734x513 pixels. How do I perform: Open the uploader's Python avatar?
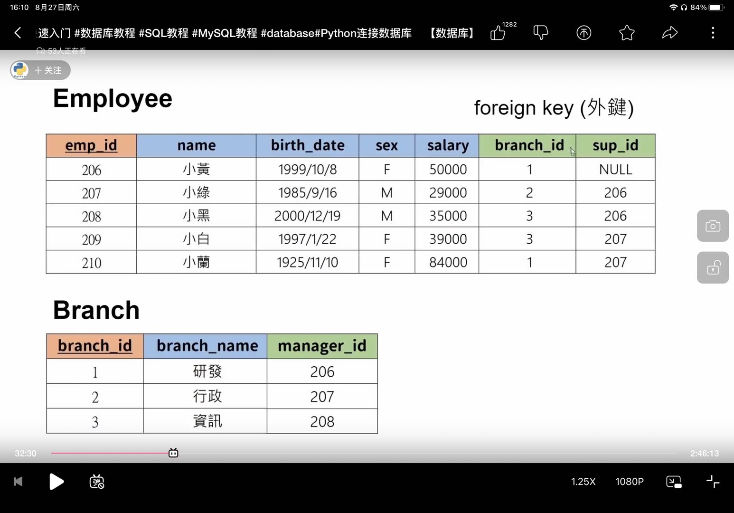coord(20,70)
